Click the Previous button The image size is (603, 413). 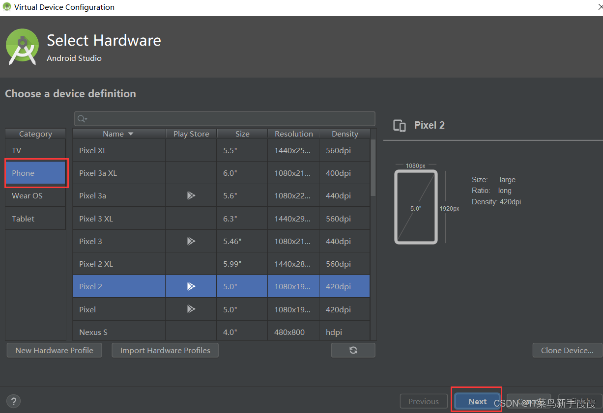pyautogui.click(x=423, y=401)
